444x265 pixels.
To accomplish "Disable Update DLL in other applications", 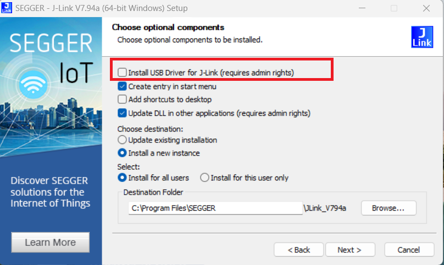I will (x=122, y=113).
